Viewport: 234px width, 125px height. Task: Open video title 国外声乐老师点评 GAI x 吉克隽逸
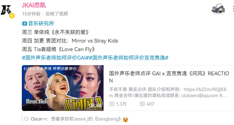pyautogui.click(x=169, y=77)
